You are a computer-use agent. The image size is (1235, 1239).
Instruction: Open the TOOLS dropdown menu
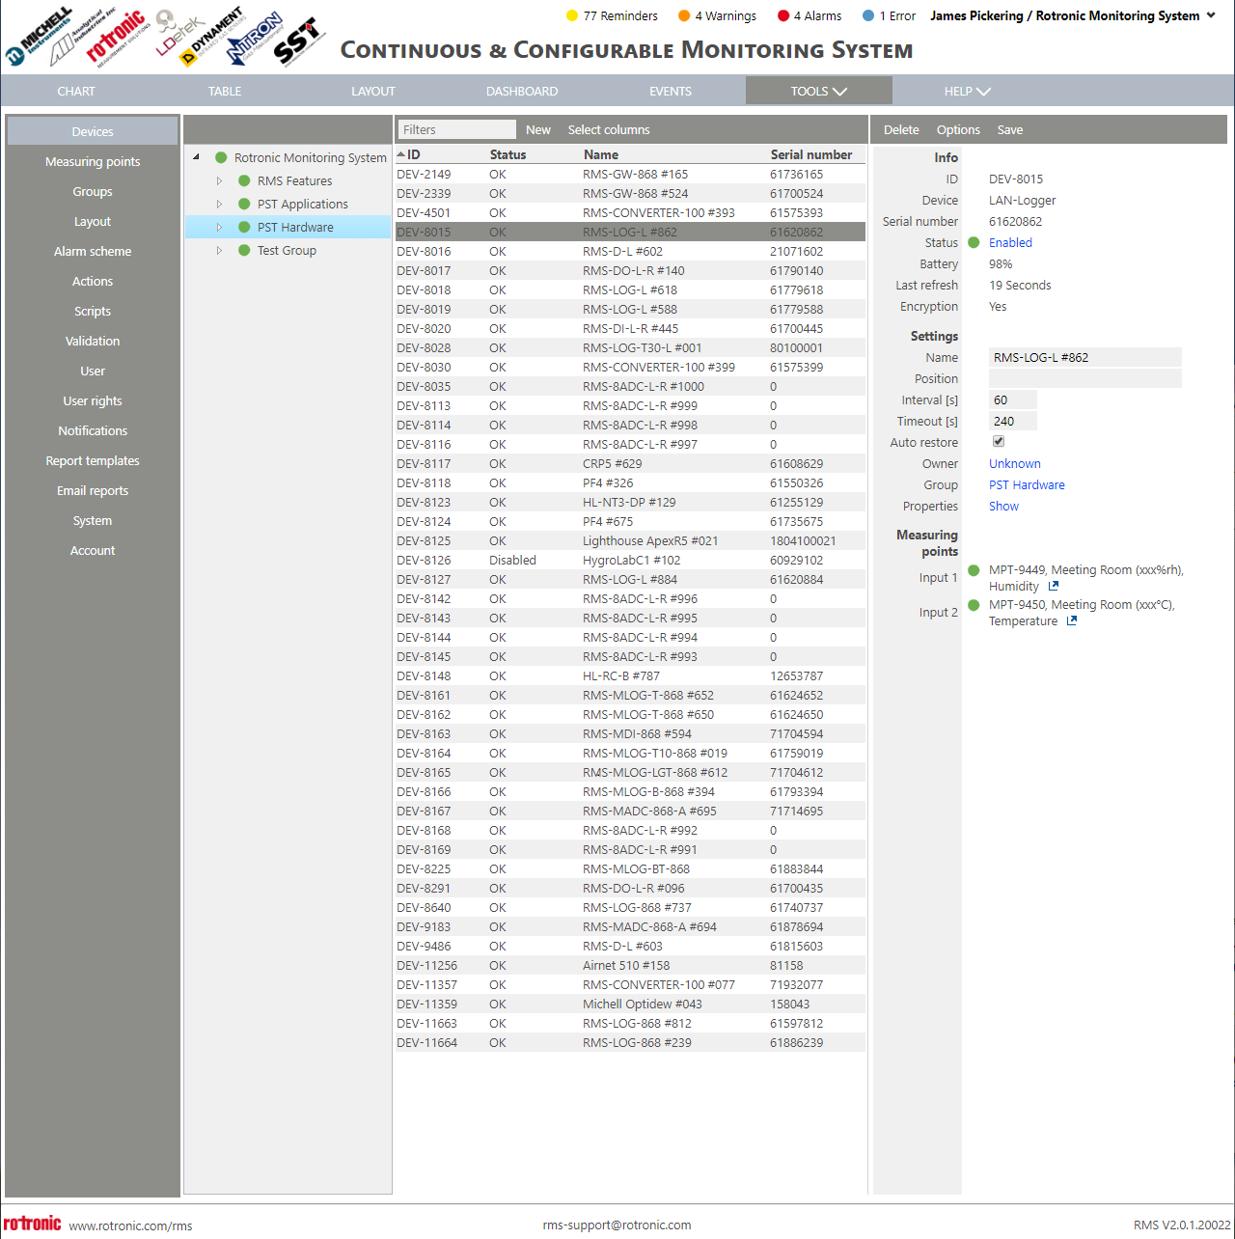point(818,91)
